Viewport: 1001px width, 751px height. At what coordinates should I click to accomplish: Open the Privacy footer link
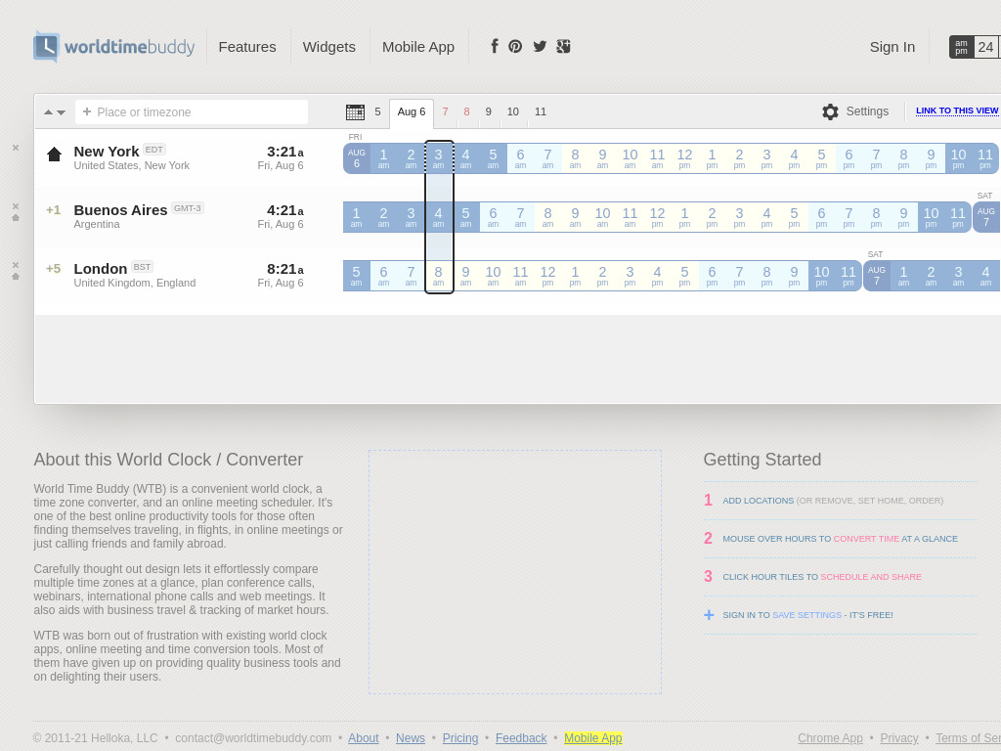pos(899,738)
